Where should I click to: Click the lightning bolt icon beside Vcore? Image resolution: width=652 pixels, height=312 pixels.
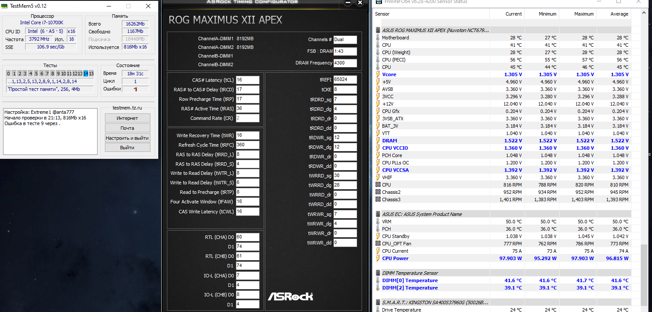point(378,74)
